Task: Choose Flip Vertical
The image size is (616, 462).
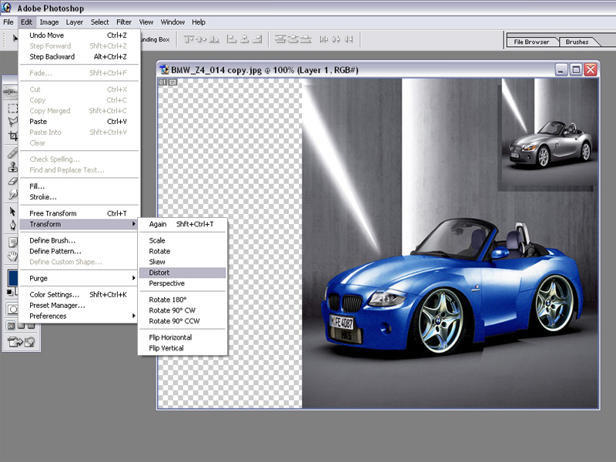Action: click(x=182, y=348)
